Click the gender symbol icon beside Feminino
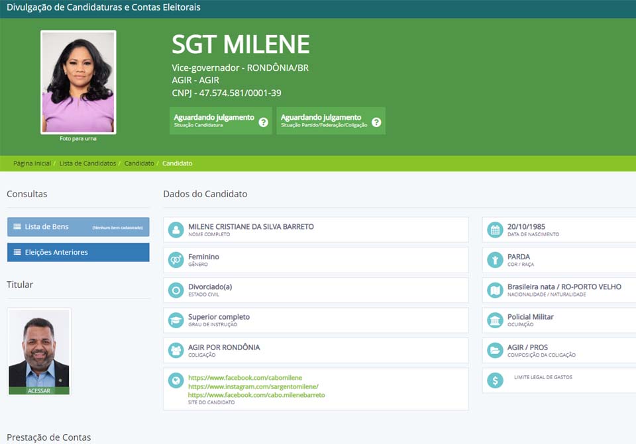The width and height of the screenshot is (636, 444). coord(176,260)
